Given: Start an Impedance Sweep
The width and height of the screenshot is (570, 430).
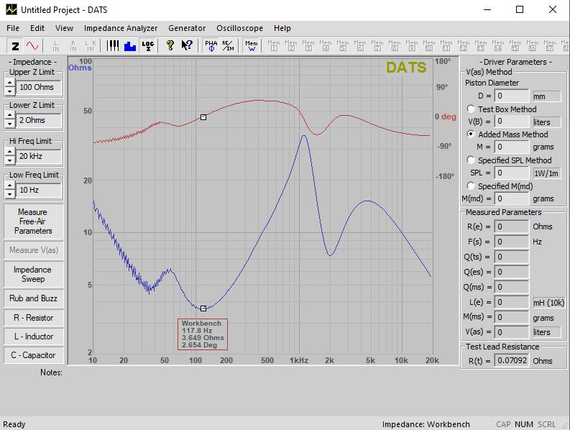Looking at the screenshot, I should pyautogui.click(x=34, y=274).
